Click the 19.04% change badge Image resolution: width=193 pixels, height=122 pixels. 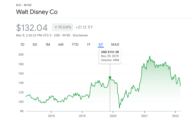[63, 27]
